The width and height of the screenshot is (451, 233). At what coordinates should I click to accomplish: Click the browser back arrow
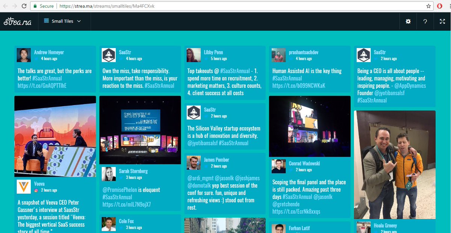5,6
